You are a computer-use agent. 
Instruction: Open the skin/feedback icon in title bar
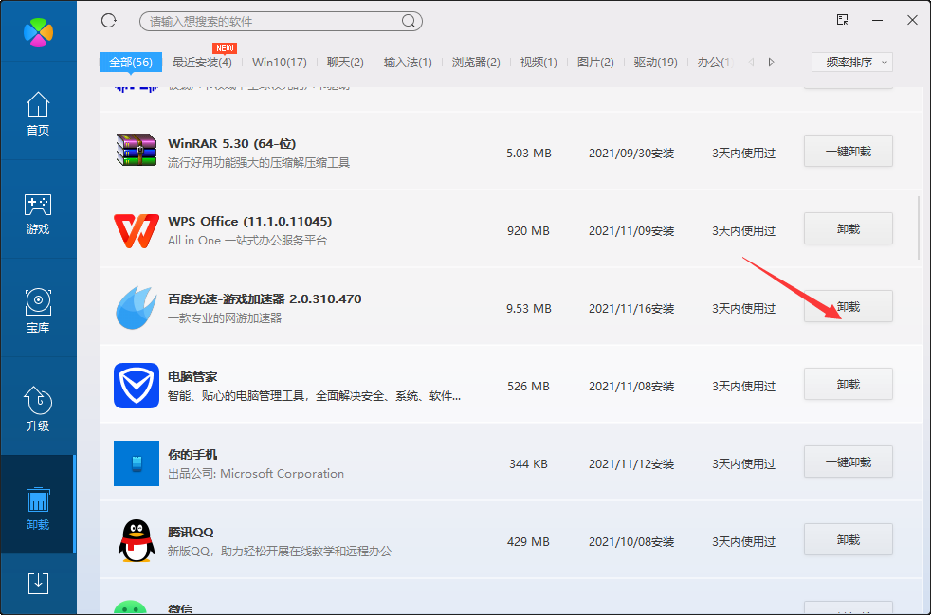pos(843,20)
